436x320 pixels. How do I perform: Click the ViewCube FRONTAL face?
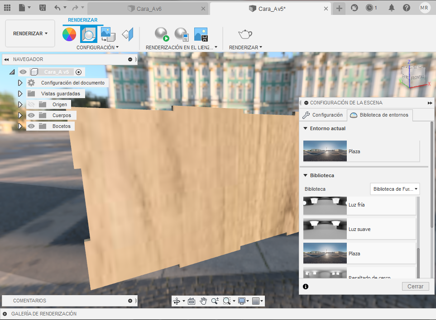[417, 77]
